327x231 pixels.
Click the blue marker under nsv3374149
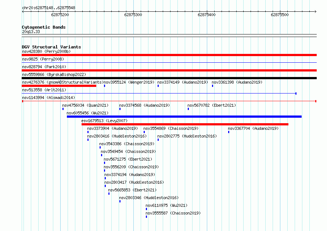[158, 86]
